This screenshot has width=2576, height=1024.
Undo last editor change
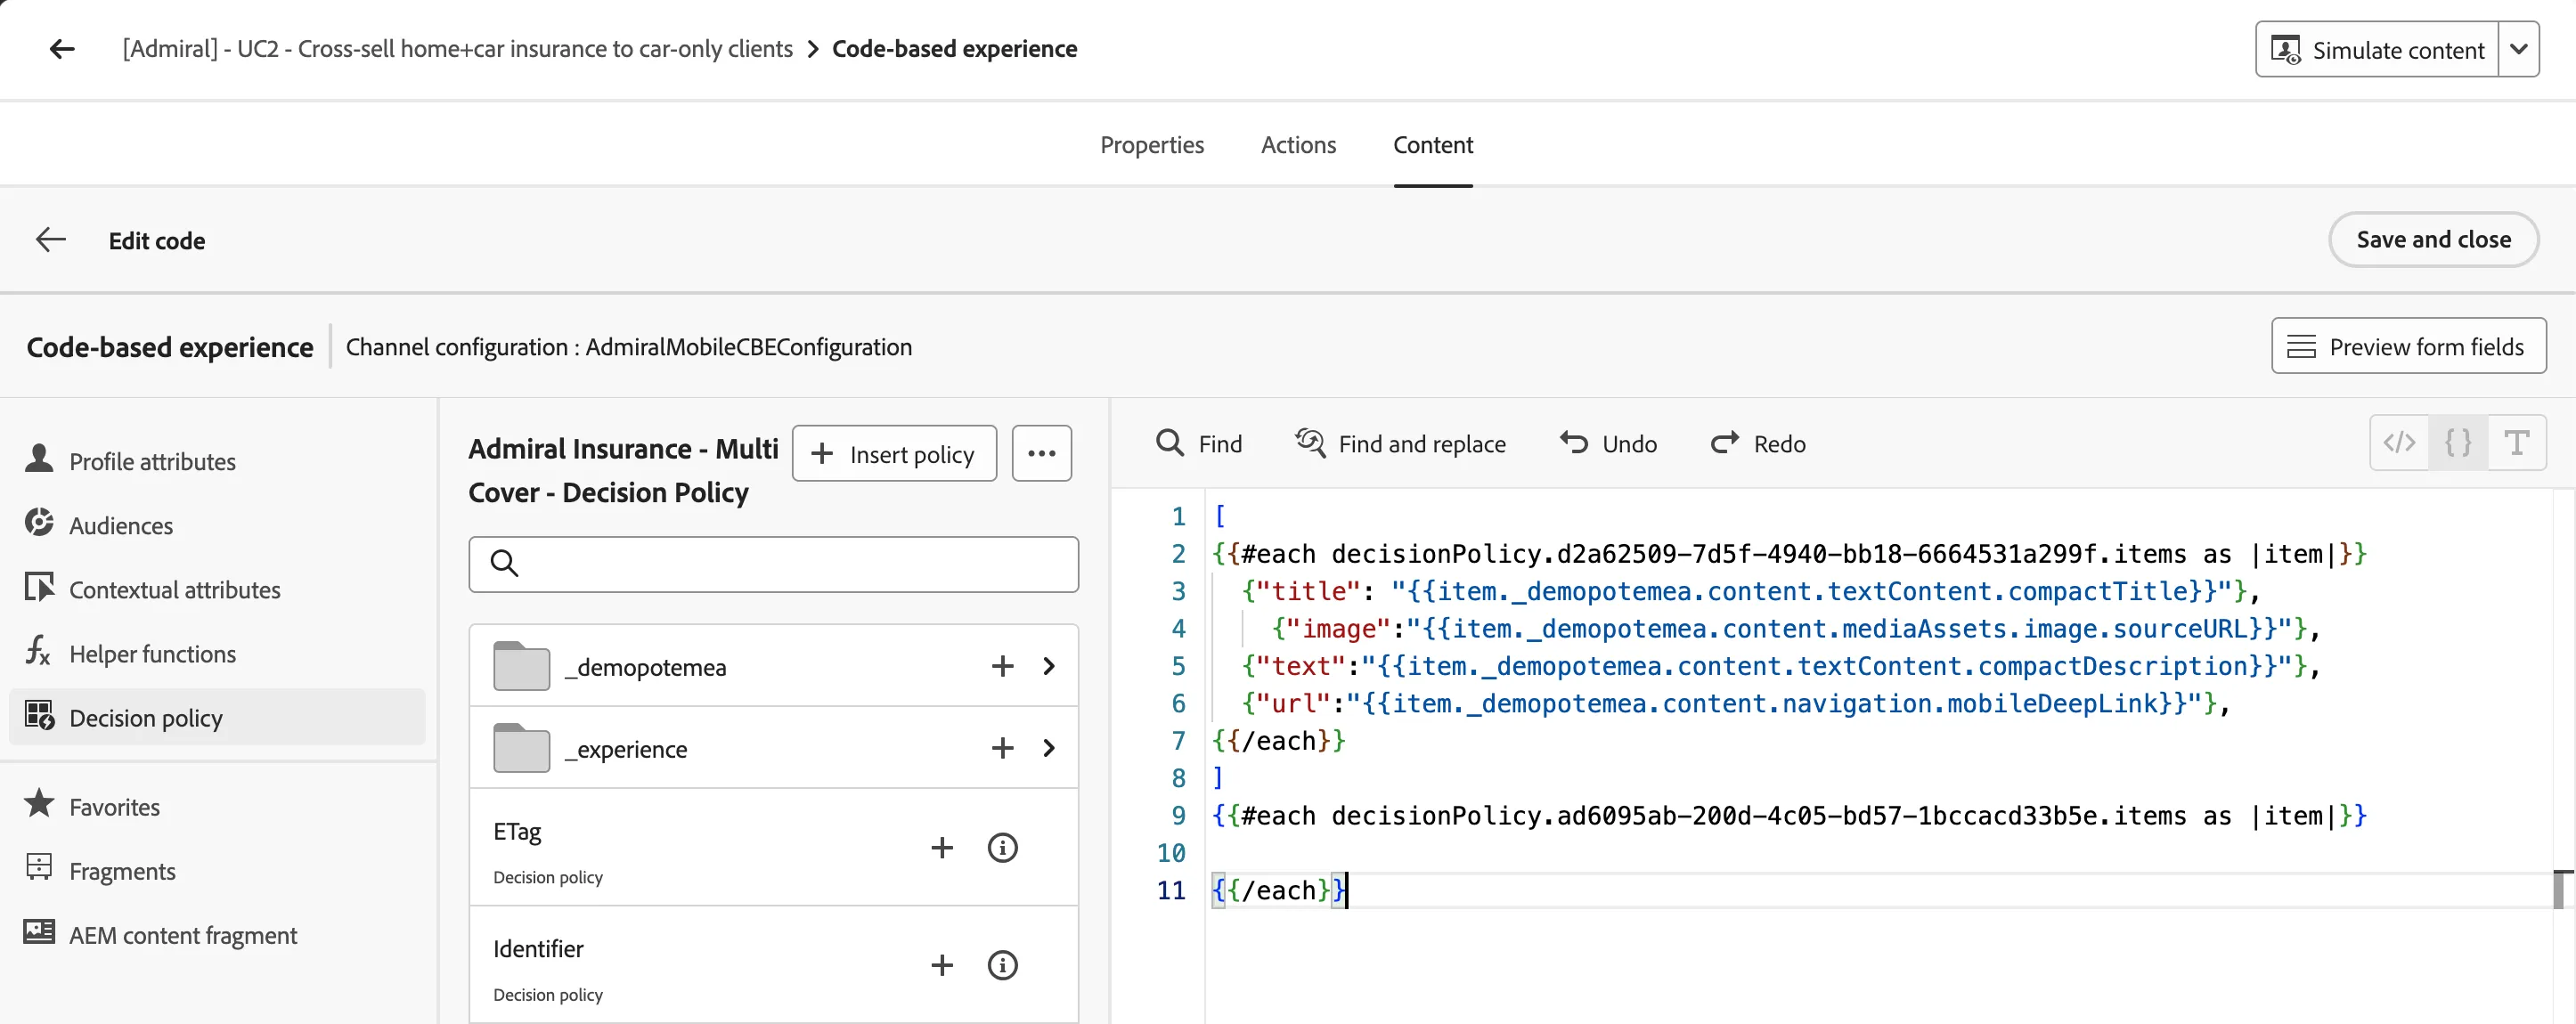(1609, 443)
